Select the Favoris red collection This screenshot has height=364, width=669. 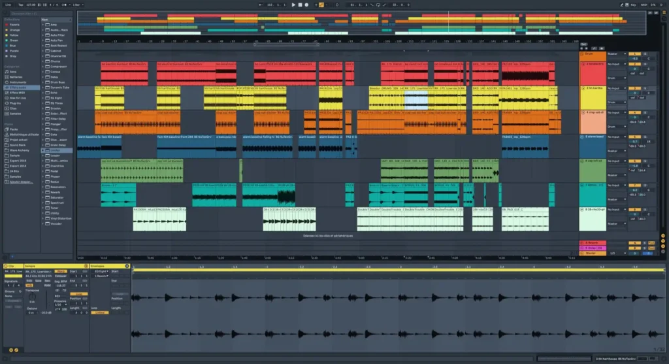[x=14, y=25]
